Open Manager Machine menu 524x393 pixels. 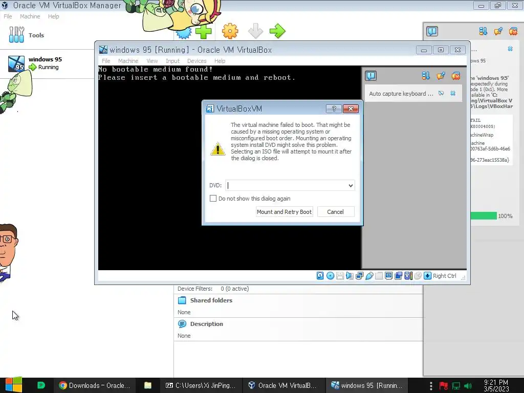pos(30,16)
